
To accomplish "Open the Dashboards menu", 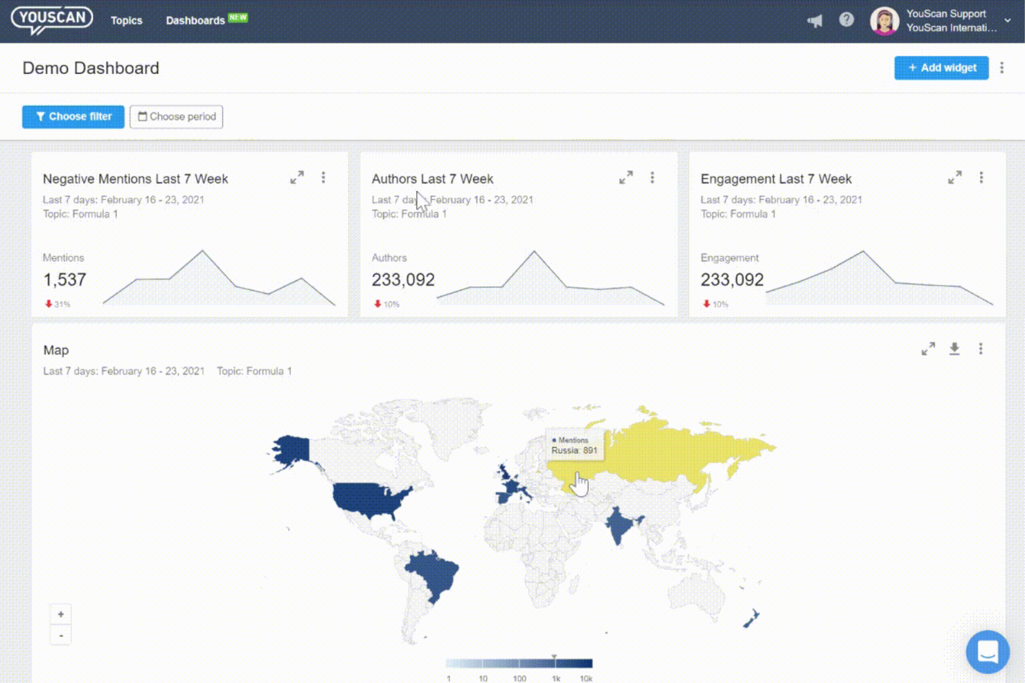I will tap(195, 20).
